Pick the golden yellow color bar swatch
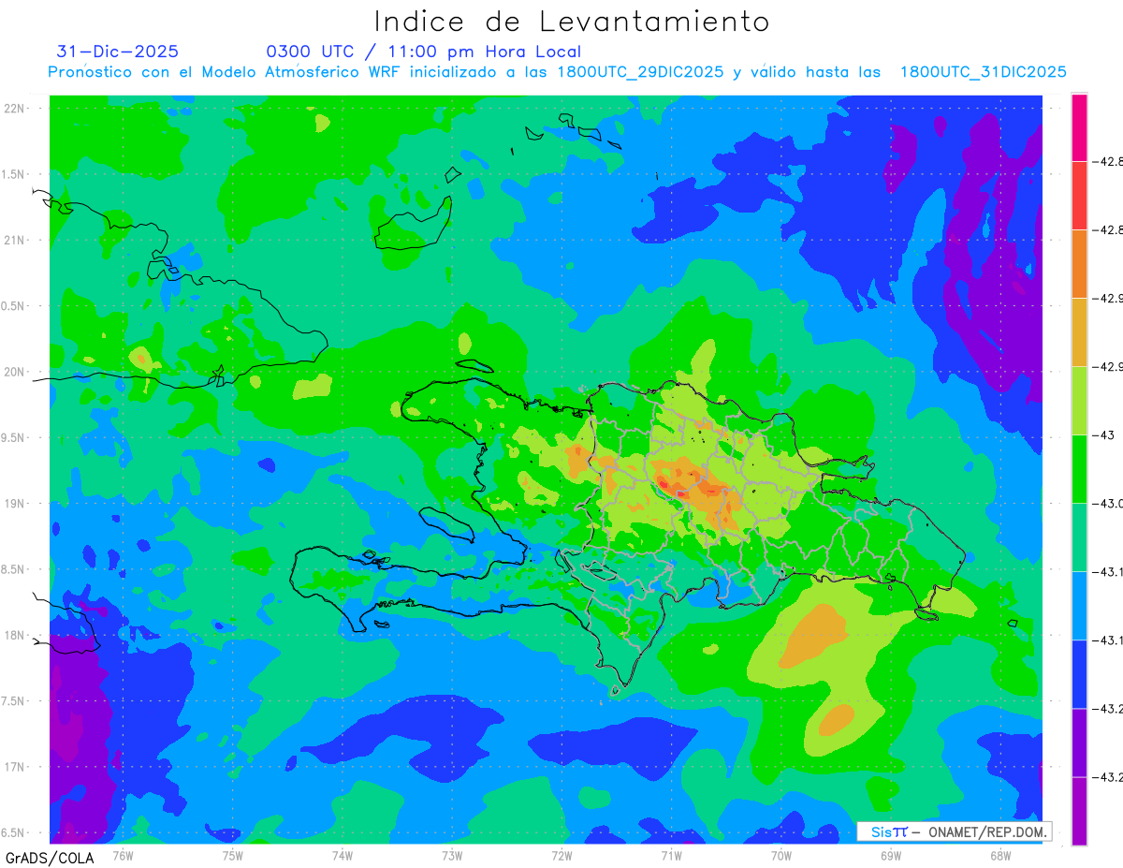This screenshot has width=1123, height=868. tap(1079, 332)
